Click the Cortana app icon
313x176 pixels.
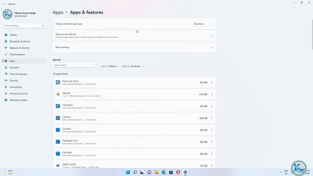(58, 130)
